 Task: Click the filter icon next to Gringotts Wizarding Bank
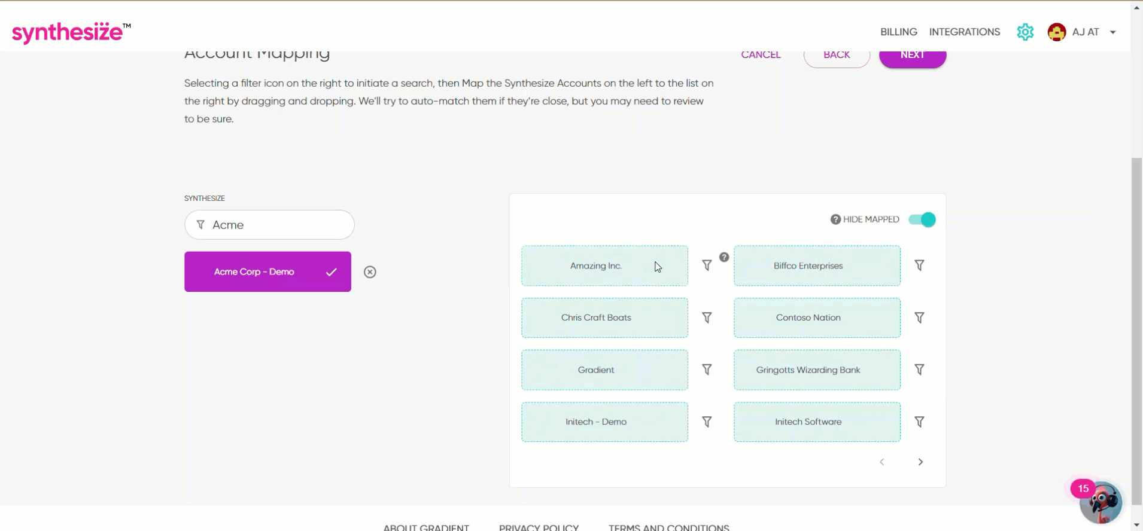pyautogui.click(x=920, y=370)
